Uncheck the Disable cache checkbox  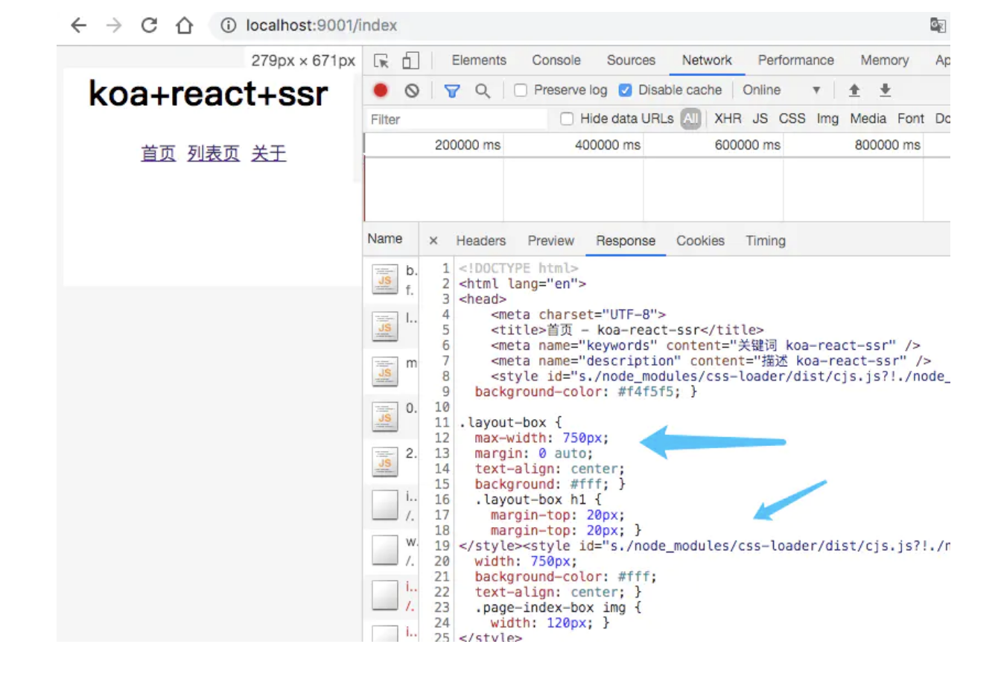626,90
